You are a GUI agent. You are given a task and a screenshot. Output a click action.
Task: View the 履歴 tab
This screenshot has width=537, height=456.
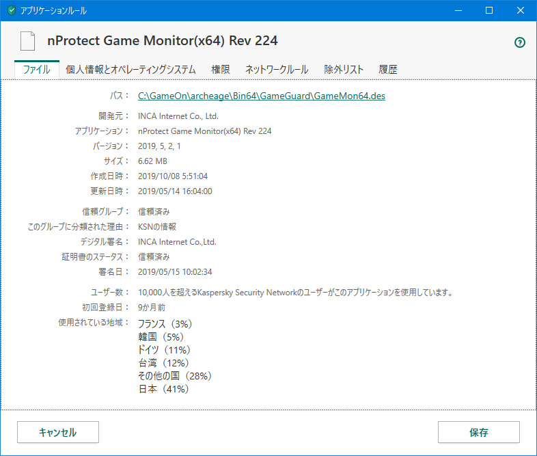pyautogui.click(x=387, y=70)
